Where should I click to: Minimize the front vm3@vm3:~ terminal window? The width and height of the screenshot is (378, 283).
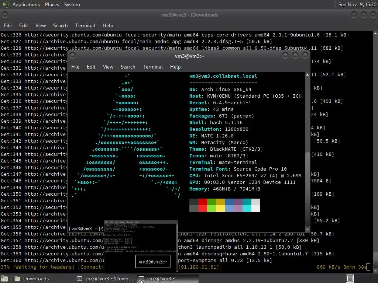(285, 56)
